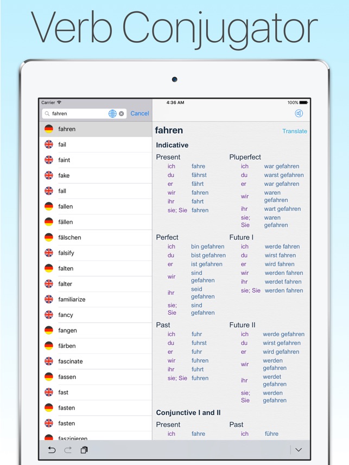
Task: Select the English verb falsify
Action: coord(96,253)
